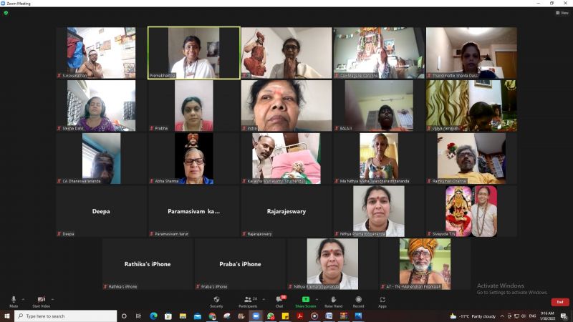The image size is (573, 322).
Task: Click the Type here to search box
Action: click(66, 316)
